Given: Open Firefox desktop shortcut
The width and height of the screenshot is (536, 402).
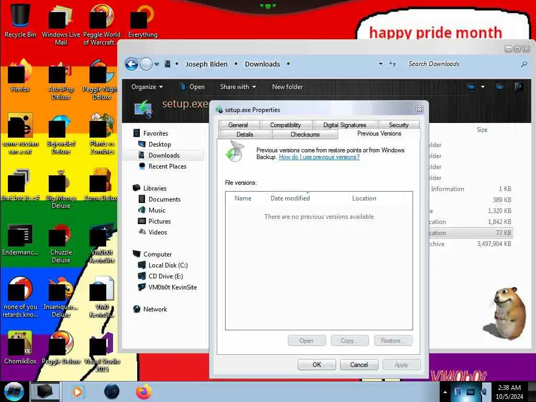Looking at the screenshot, I should pyautogui.click(x=20, y=76).
